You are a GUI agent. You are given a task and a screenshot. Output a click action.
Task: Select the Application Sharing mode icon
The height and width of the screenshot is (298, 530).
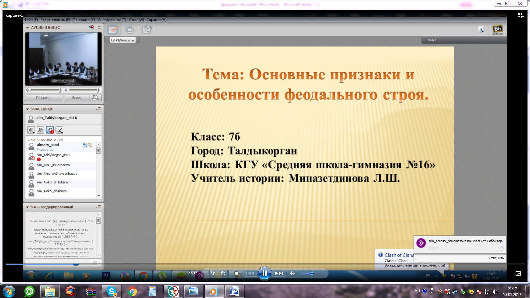129,30
